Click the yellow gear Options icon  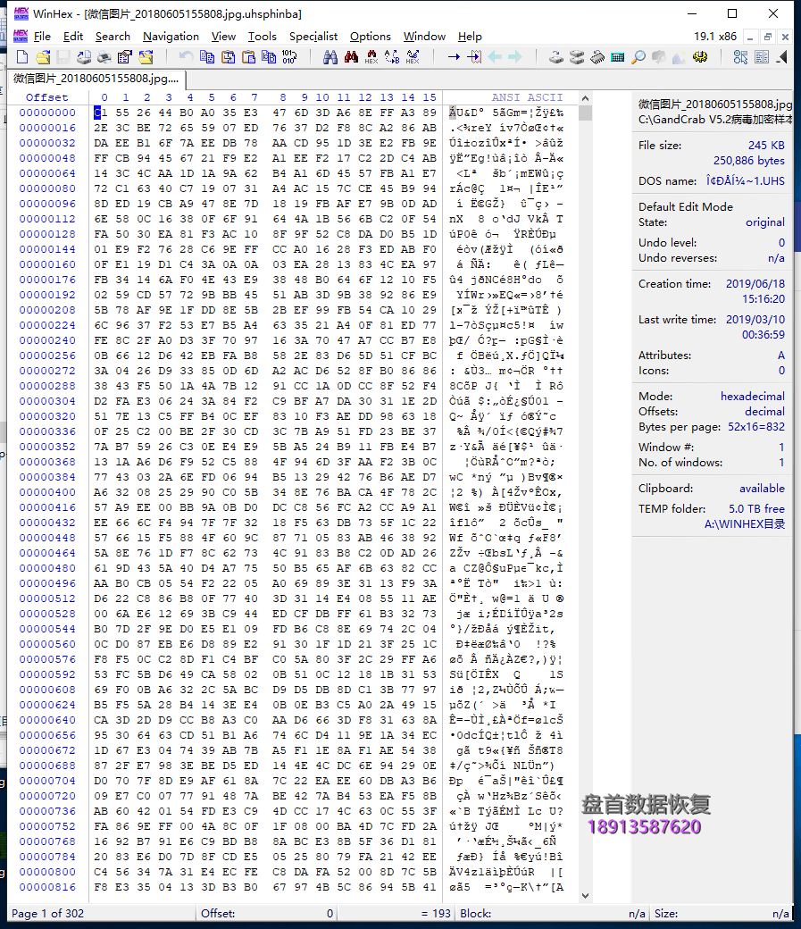pos(700,57)
